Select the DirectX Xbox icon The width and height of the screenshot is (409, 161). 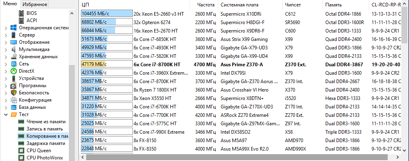14,71
